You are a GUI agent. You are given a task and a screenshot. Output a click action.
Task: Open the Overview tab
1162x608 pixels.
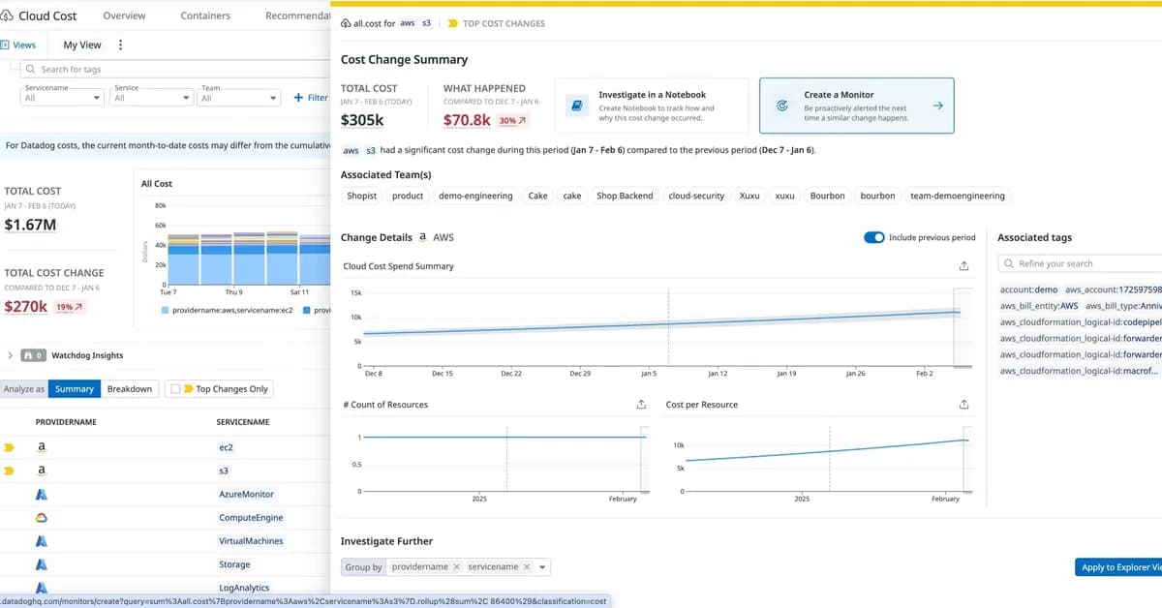(124, 15)
